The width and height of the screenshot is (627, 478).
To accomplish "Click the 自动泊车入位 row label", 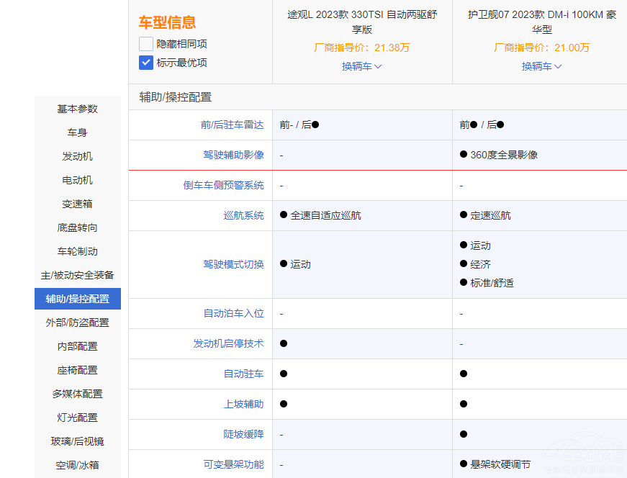I will (235, 313).
